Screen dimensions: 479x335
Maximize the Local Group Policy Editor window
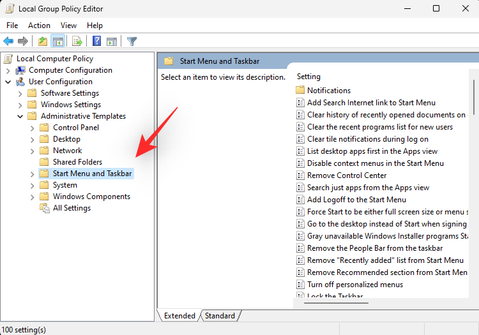click(436, 8)
